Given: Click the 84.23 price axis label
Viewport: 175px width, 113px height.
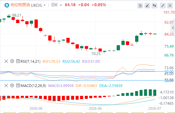Looking at the screenshot, I should click(x=169, y=34).
